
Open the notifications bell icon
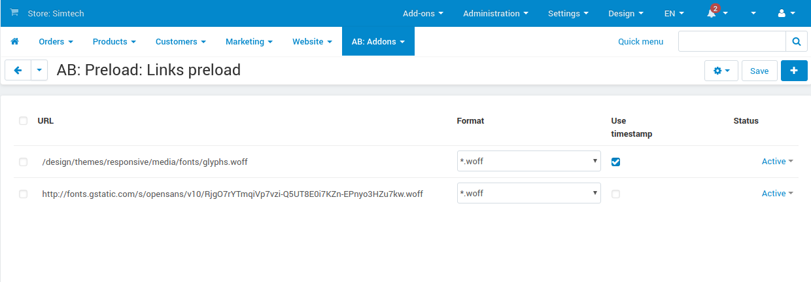point(712,13)
